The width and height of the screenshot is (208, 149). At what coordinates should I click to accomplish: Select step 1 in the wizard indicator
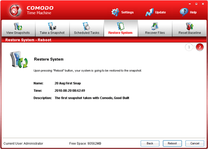click(x=189, y=47)
